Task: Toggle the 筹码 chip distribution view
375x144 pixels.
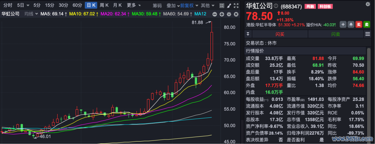Action: point(157,6)
